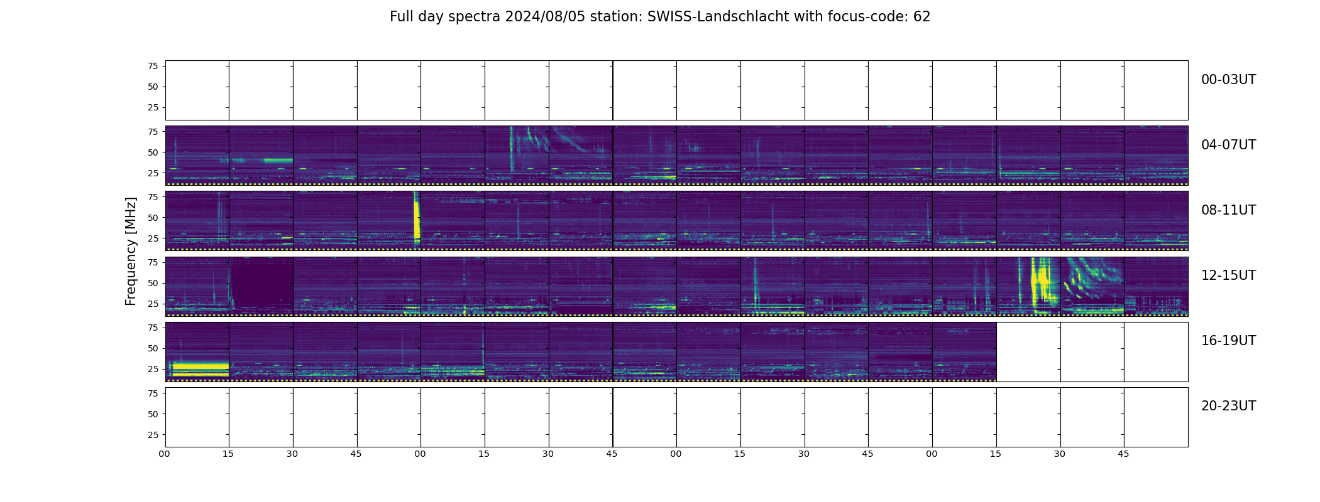The width and height of the screenshot is (1320, 502).
Task: Click the '50' frequency tick of the 04-07UT row
Action: click(x=153, y=152)
